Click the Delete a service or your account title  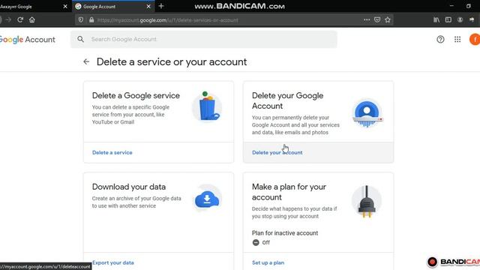click(x=172, y=61)
